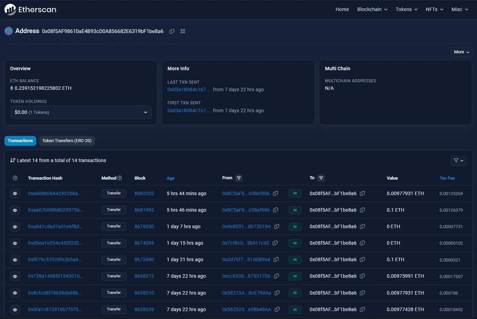Toggle quick view for block 8676030 transaction
The width and height of the screenshot is (477, 319).
(15, 226)
